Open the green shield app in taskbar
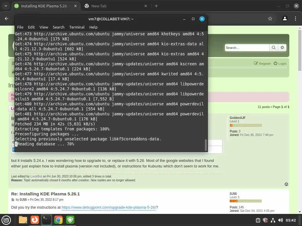302x226 pixels. [70, 220]
